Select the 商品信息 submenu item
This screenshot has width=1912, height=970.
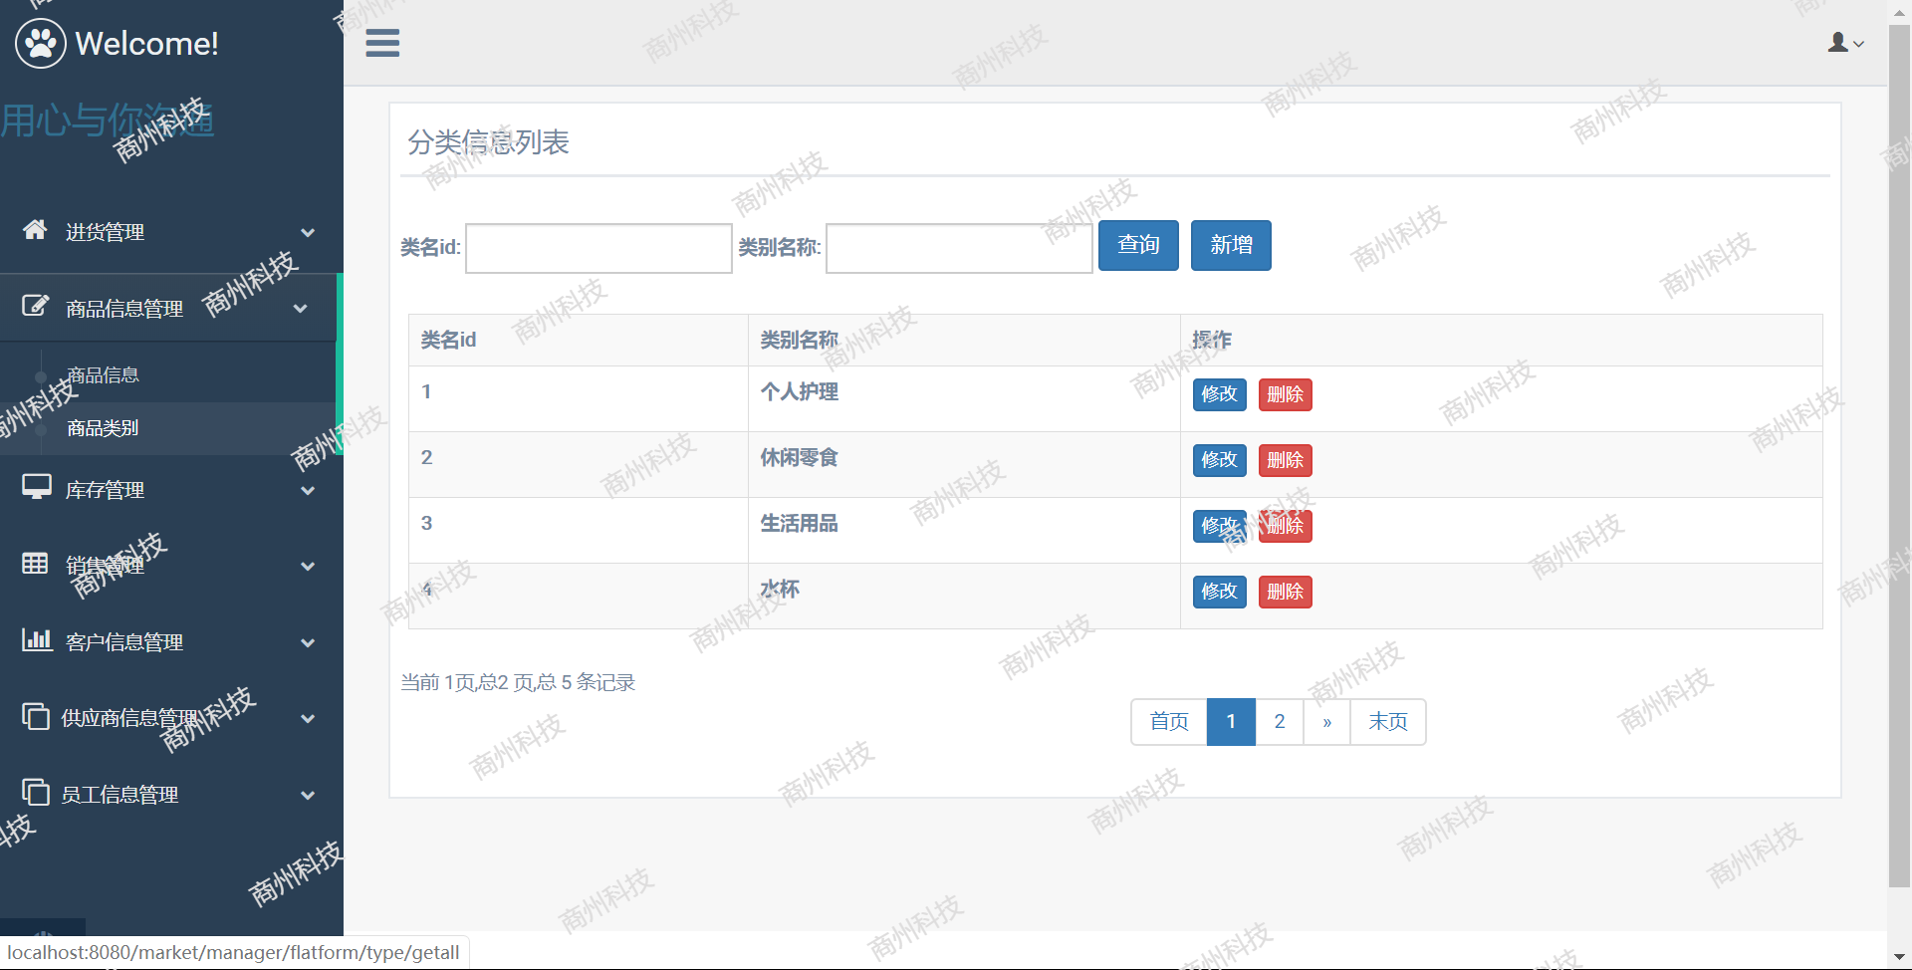click(x=103, y=375)
